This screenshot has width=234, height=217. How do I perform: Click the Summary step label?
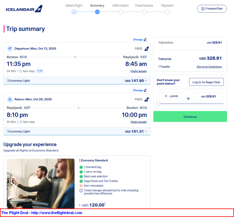coord(97,6)
